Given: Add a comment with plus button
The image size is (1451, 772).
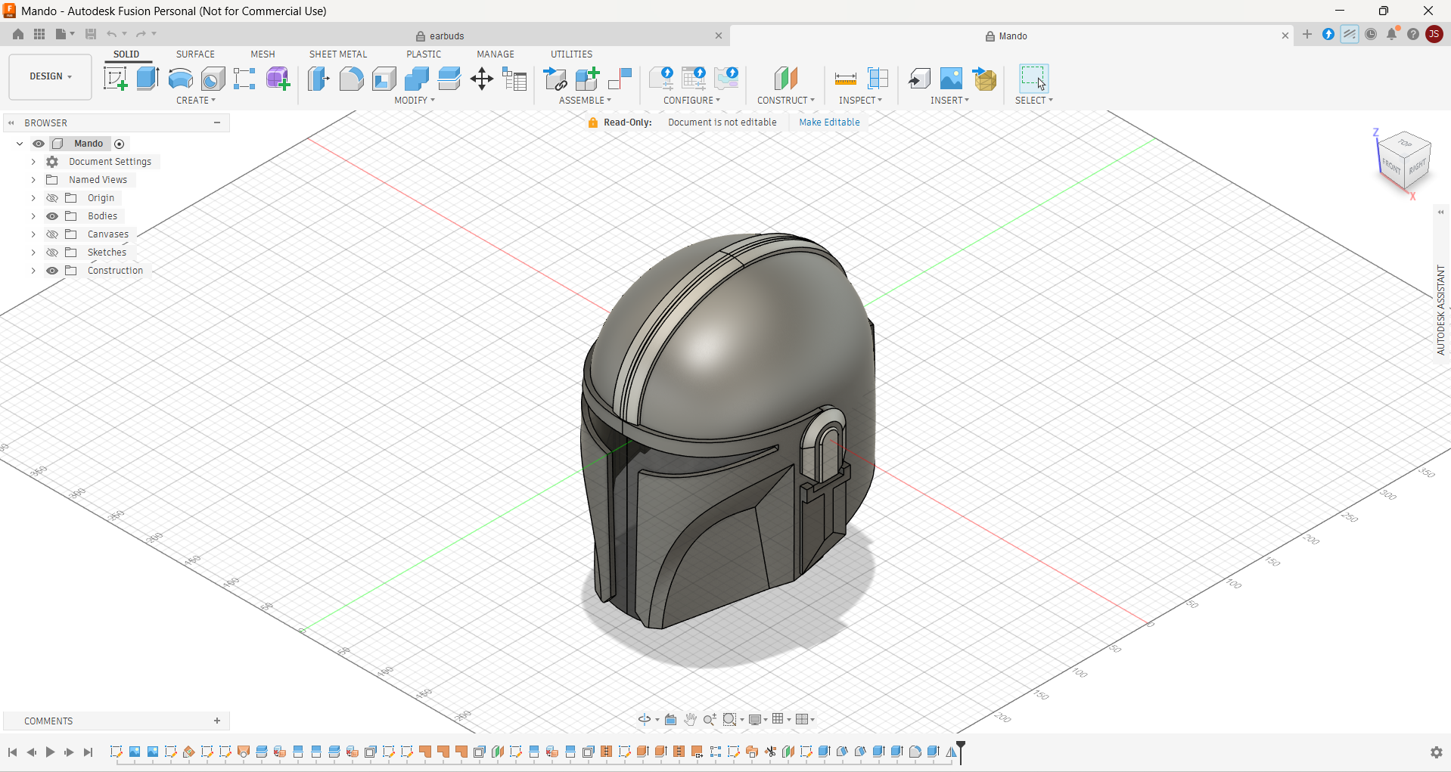Looking at the screenshot, I should point(217,721).
